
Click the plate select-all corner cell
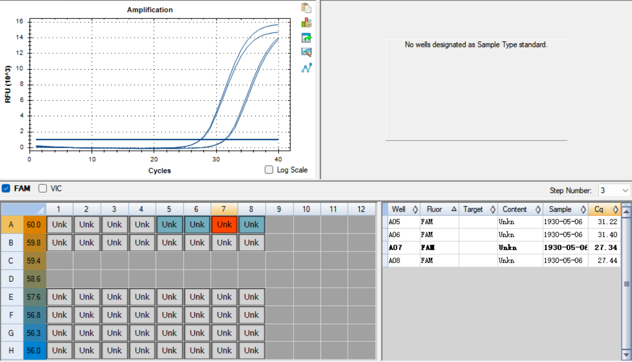[x=23, y=209]
